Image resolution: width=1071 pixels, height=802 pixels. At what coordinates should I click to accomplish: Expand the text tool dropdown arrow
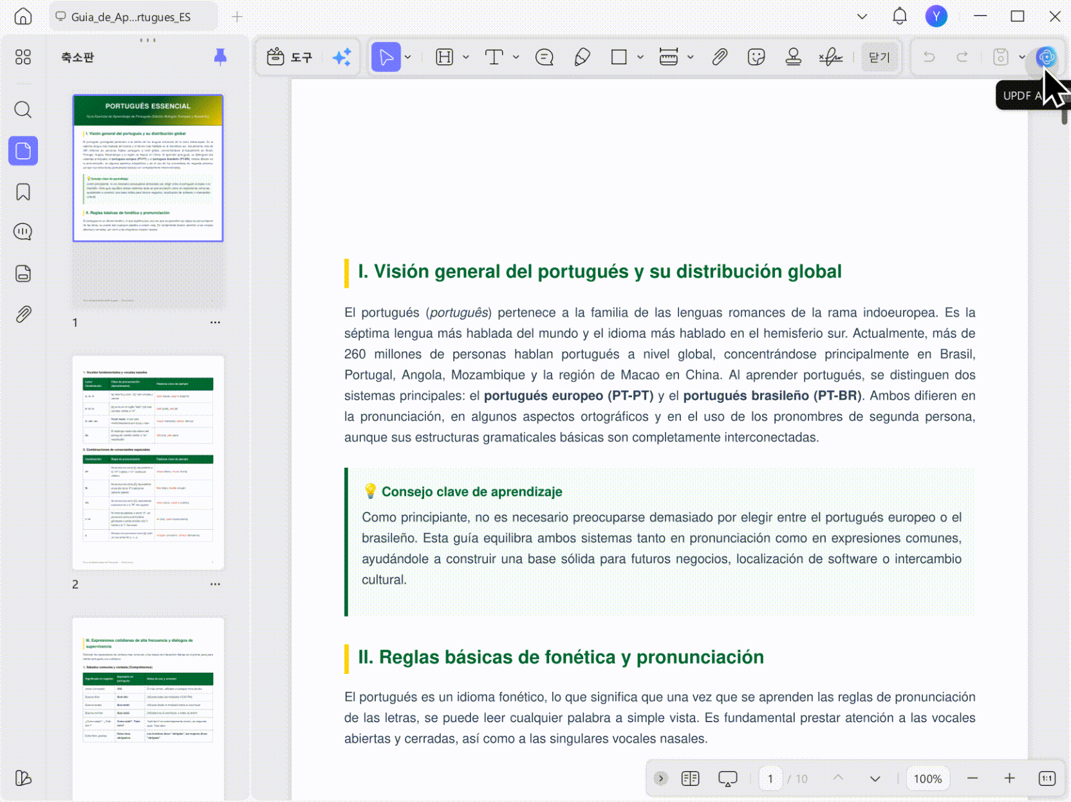(516, 57)
